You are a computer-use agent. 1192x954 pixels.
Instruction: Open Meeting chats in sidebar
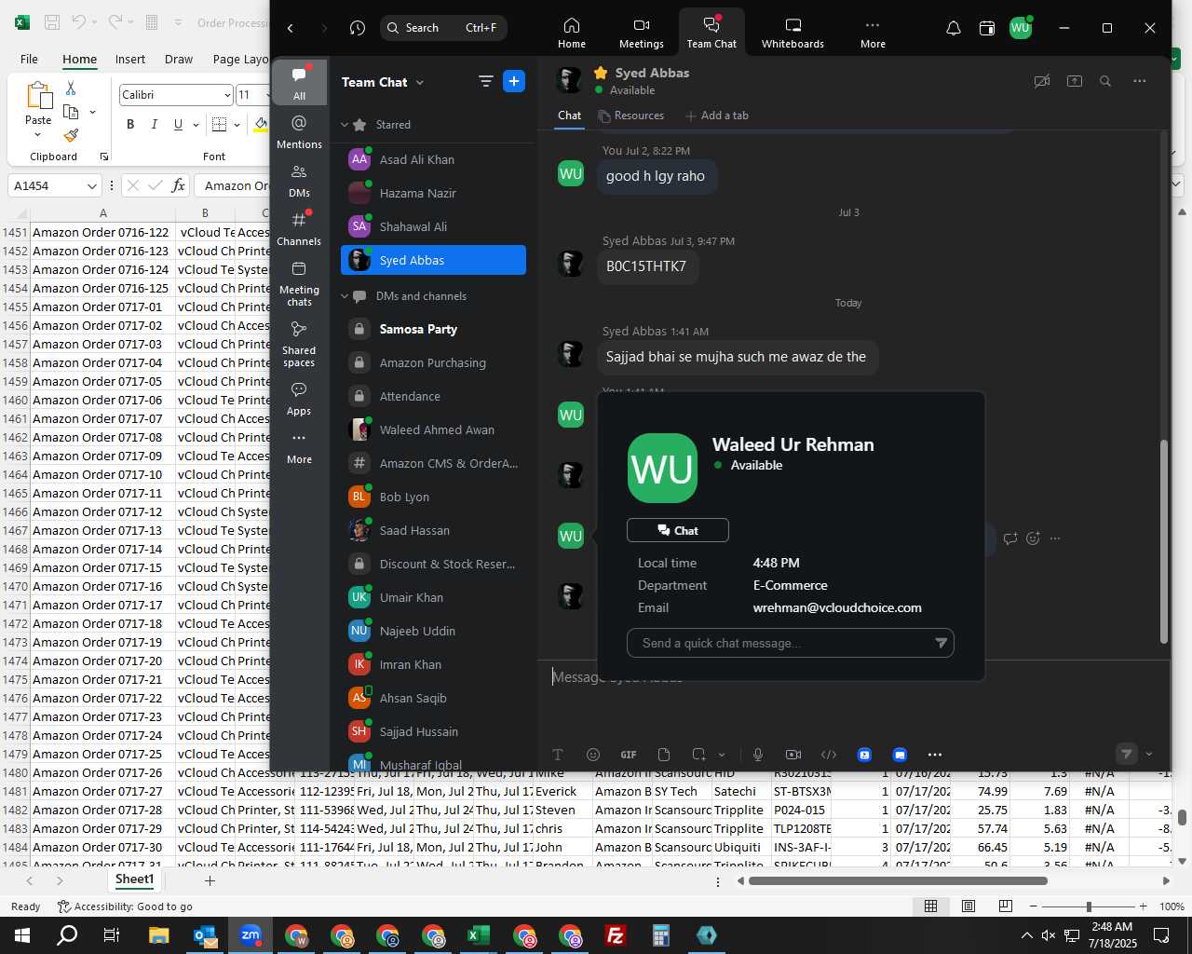[x=299, y=282]
